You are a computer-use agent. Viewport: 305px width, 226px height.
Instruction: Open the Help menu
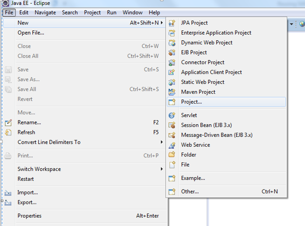155,12
